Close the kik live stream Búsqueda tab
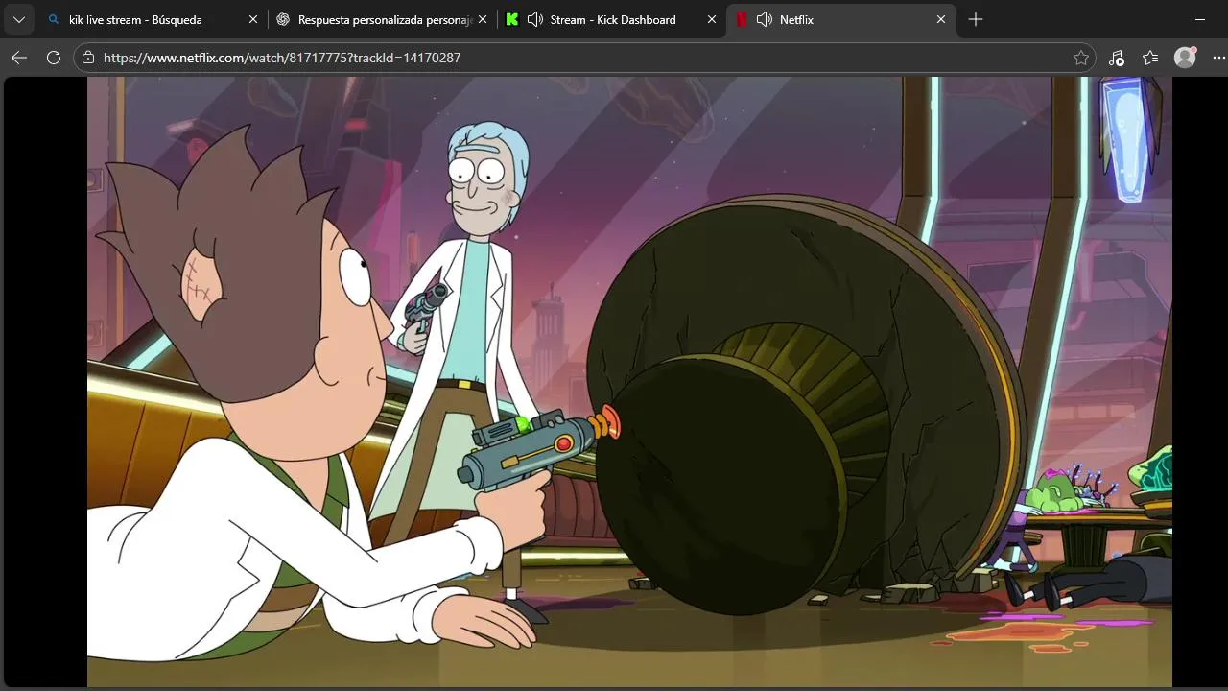1228x691 pixels. click(253, 19)
